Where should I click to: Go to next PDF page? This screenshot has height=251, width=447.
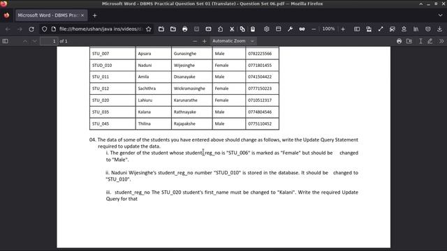34,41
